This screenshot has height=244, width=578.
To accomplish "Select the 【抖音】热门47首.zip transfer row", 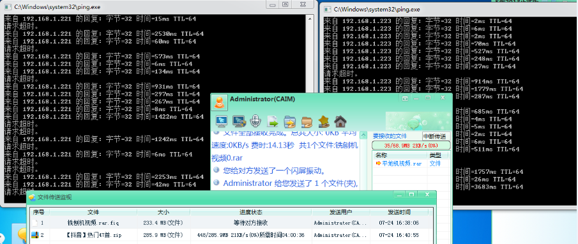I will 230,235.
